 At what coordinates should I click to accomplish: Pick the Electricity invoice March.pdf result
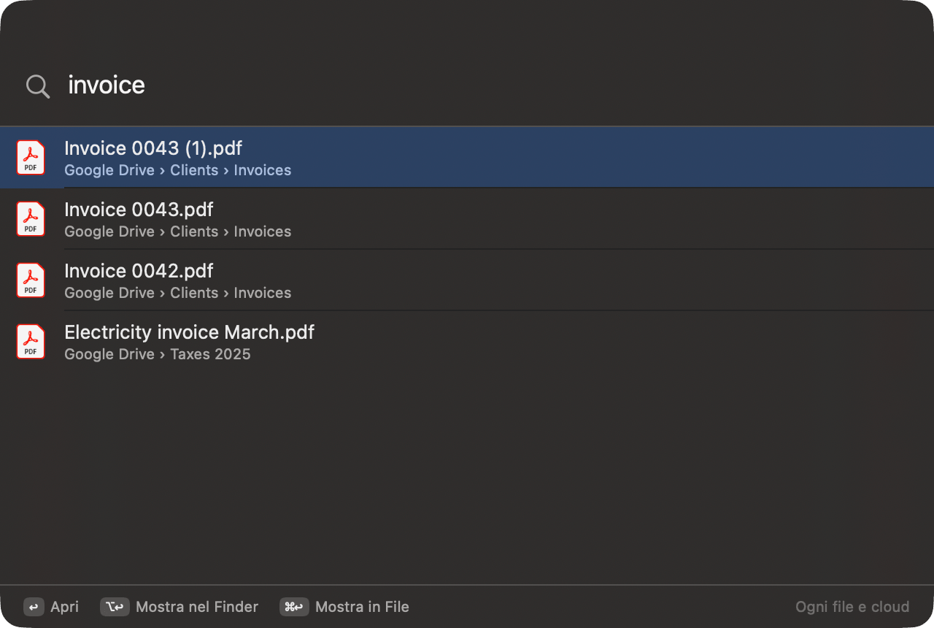[x=467, y=342]
